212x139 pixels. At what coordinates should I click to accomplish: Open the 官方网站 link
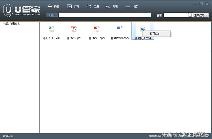click(8, 136)
